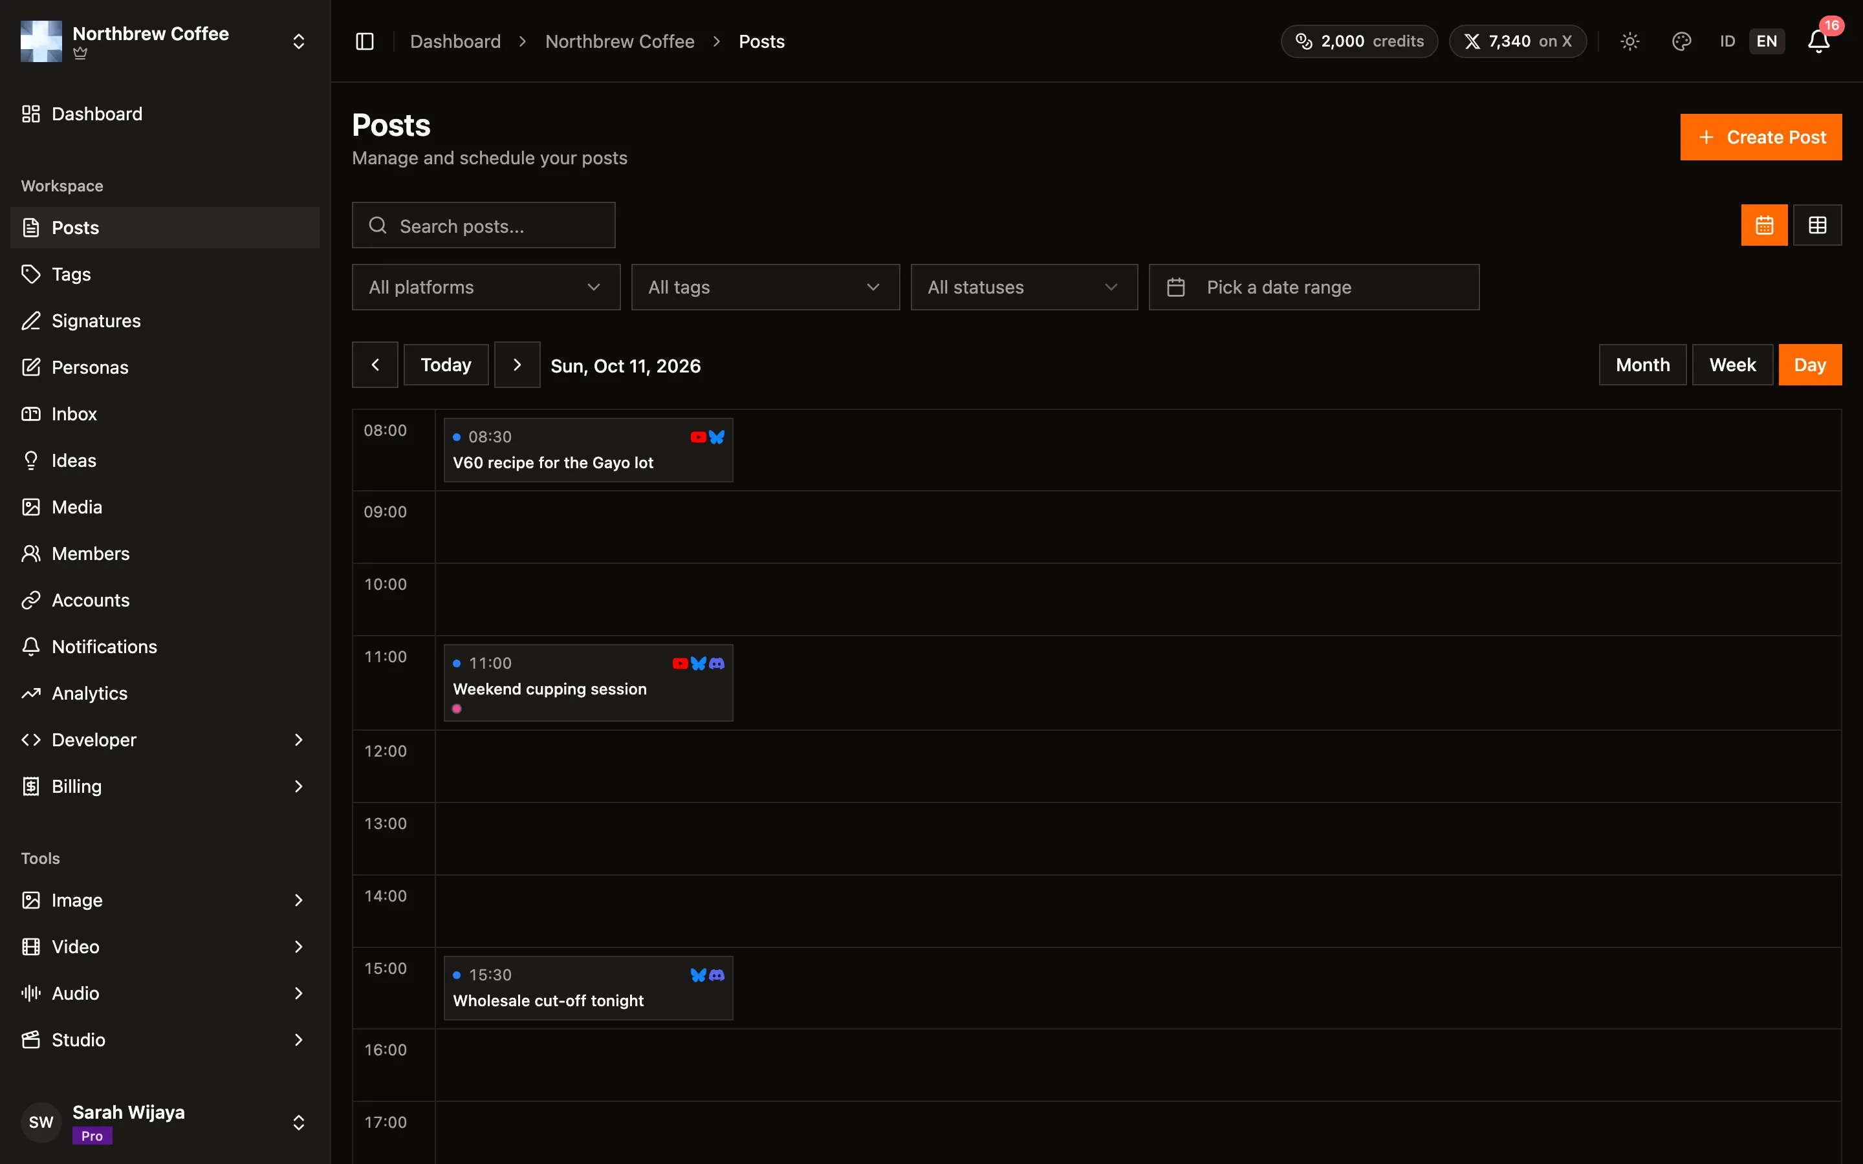Open notifications bell with 16 badge

pyautogui.click(x=1819, y=41)
